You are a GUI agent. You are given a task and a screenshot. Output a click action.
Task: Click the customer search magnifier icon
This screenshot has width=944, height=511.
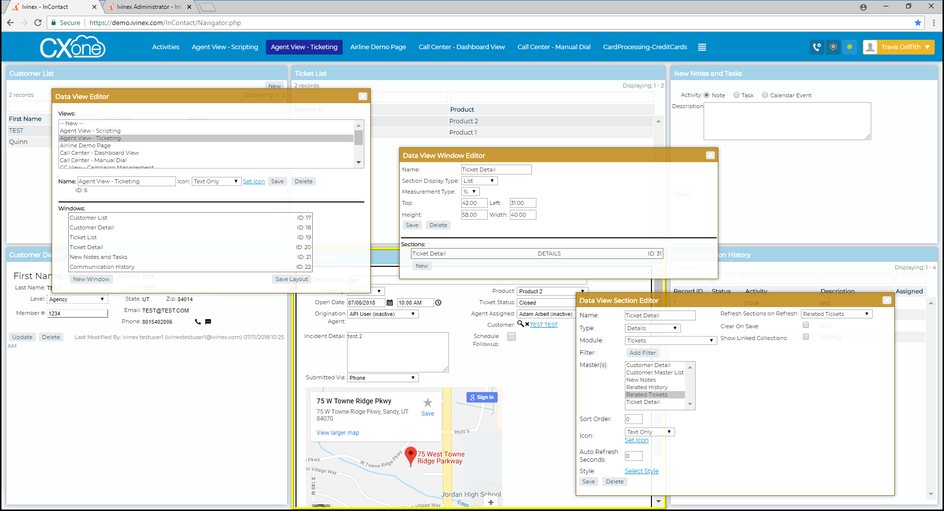(520, 324)
